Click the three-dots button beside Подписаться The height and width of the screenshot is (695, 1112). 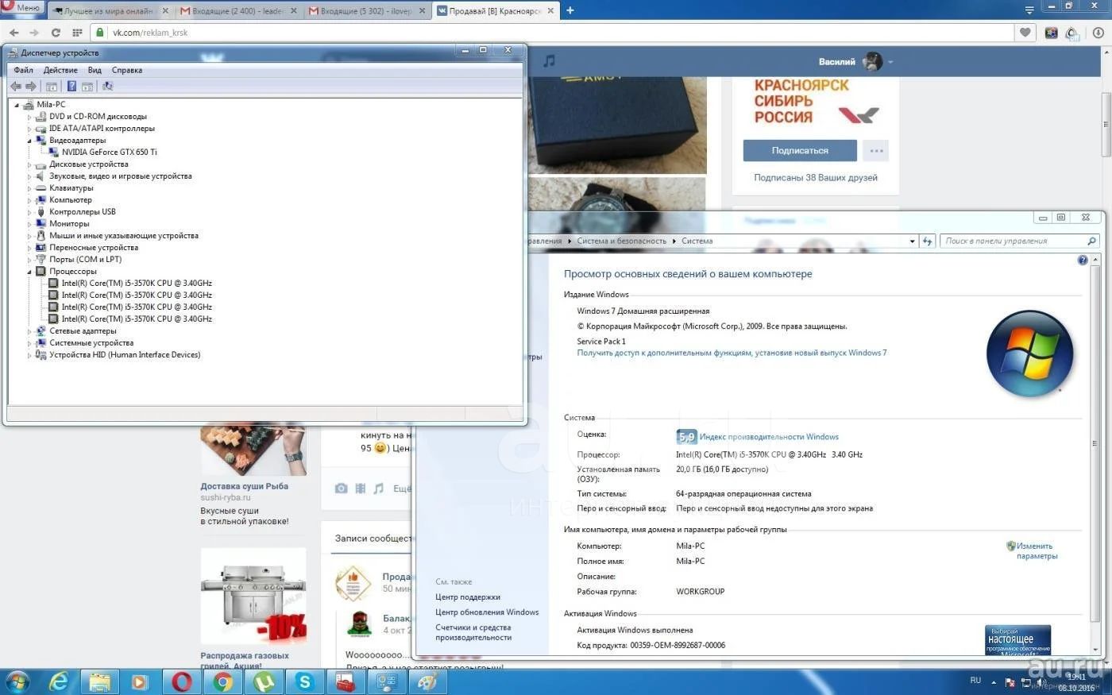(876, 150)
